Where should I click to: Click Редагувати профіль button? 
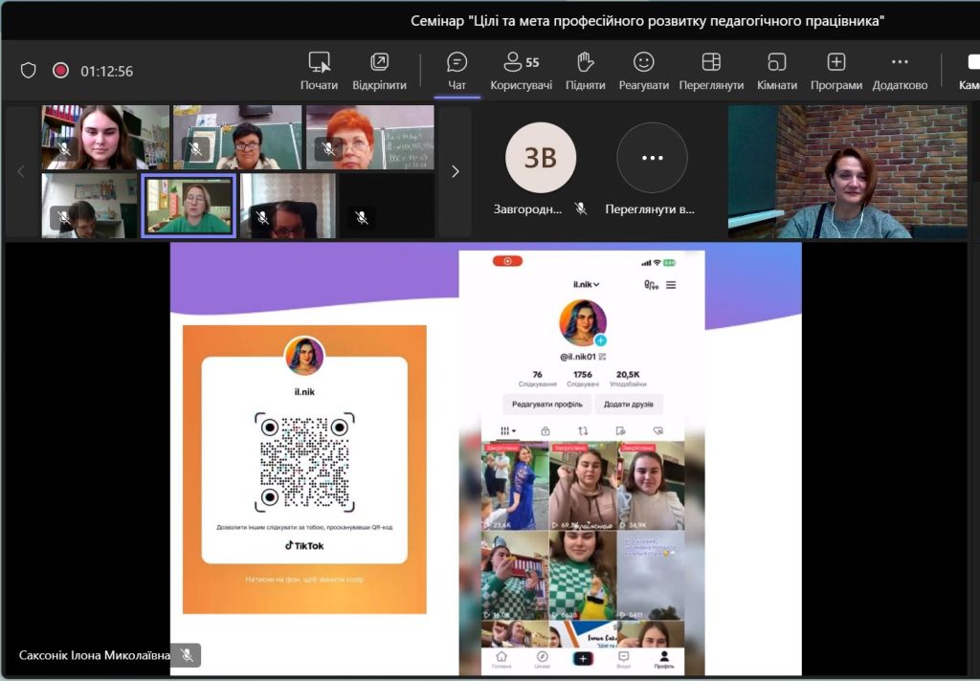coord(546,405)
